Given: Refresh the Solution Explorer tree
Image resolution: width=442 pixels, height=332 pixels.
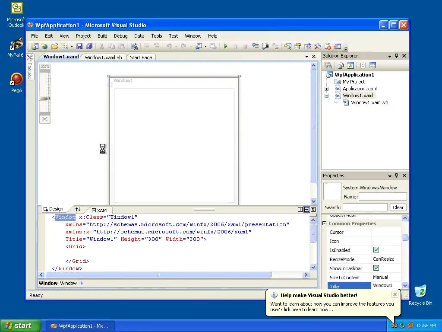Looking at the screenshot, I should tap(350, 66).
